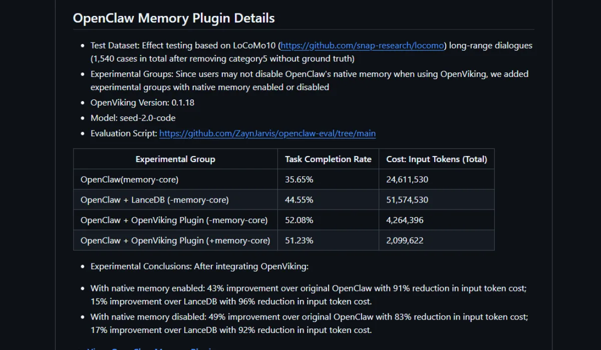Click the OpenViking Plugin (+memory-core) row label
The width and height of the screenshot is (601, 350).
pos(175,240)
